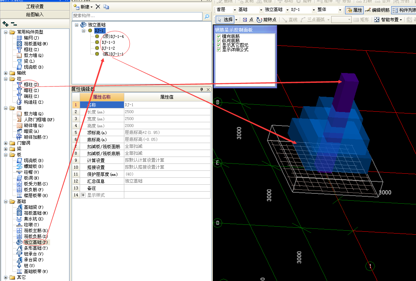Click the 属性 toolbar button
The height and width of the screenshot is (281, 416).
(354, 10)
